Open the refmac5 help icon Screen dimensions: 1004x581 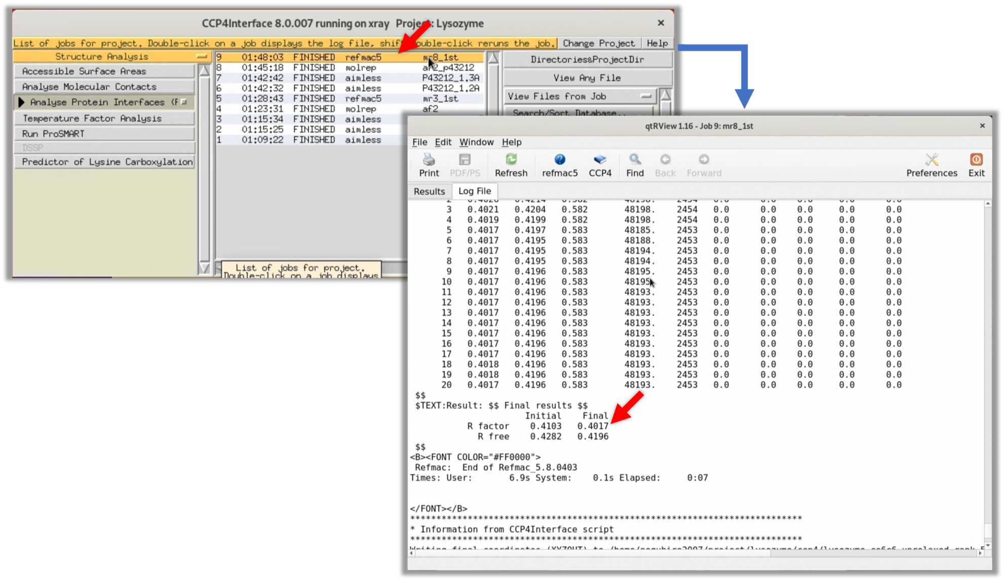(x=559, y=160)
